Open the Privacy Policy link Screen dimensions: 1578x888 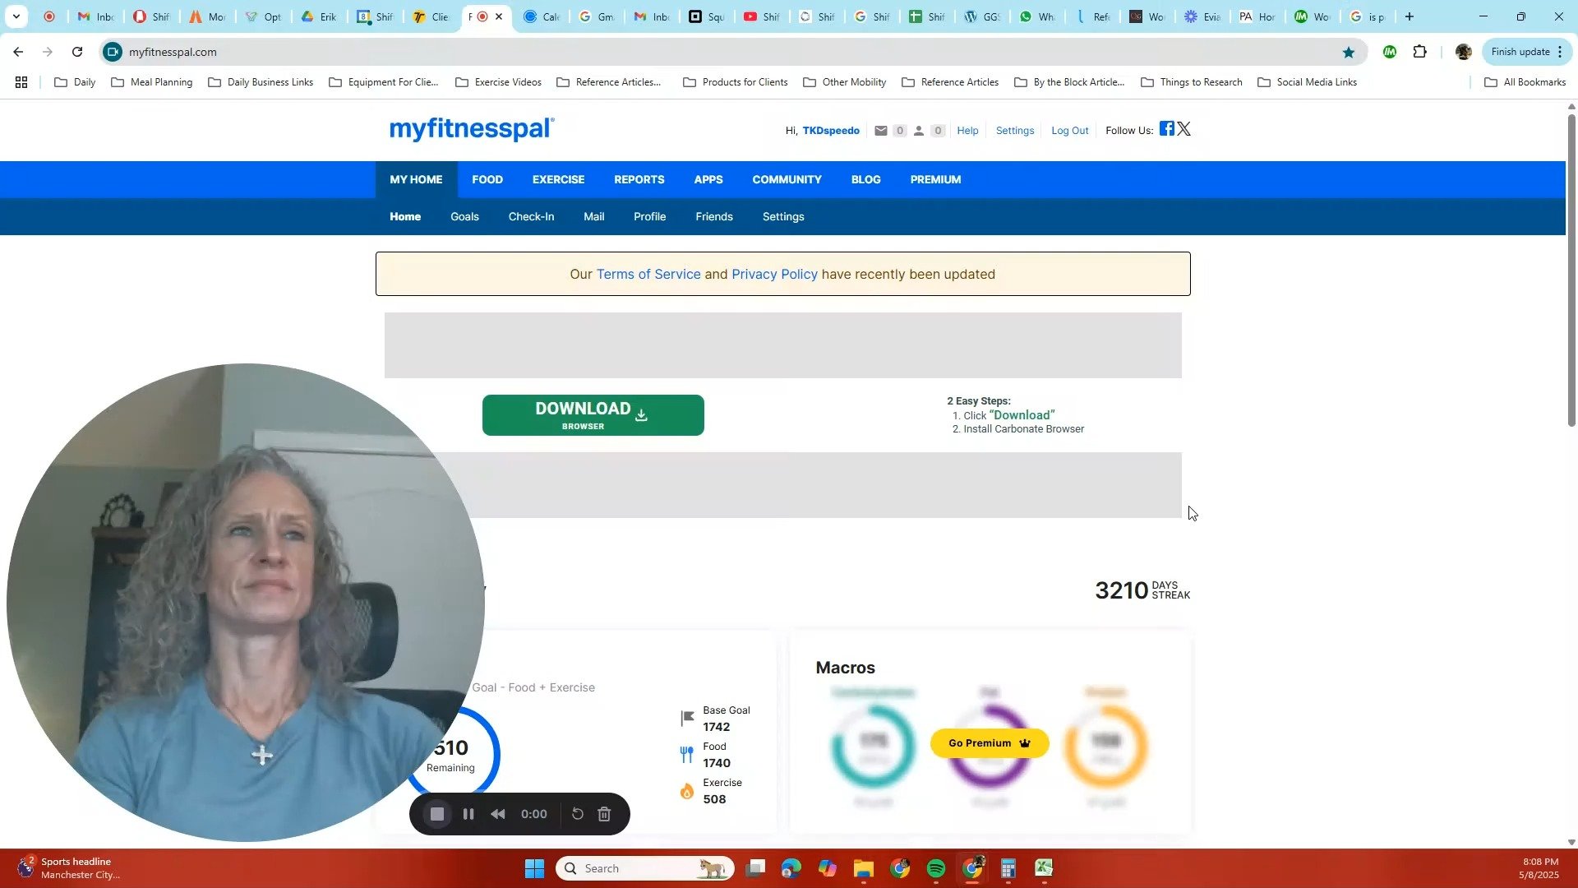point(775,275)
